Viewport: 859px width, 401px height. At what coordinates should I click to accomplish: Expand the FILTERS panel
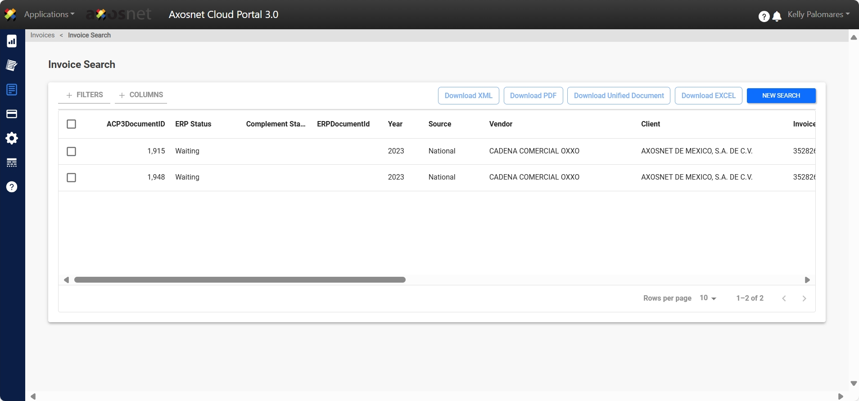point(85,95)
